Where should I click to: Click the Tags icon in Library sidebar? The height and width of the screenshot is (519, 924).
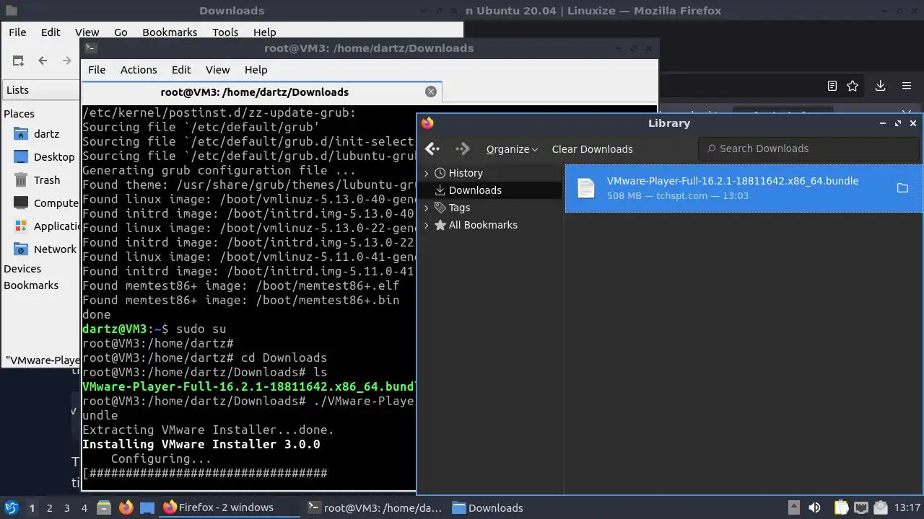pyautogui.click(x=440, y=208)
